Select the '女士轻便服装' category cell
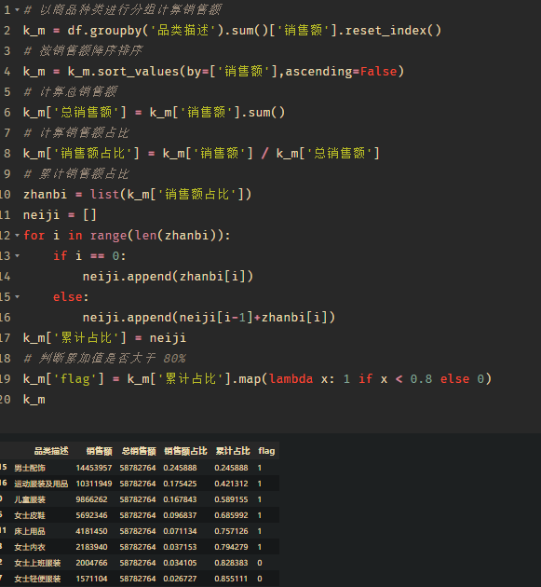541x587 pixels. coord(37,579)
